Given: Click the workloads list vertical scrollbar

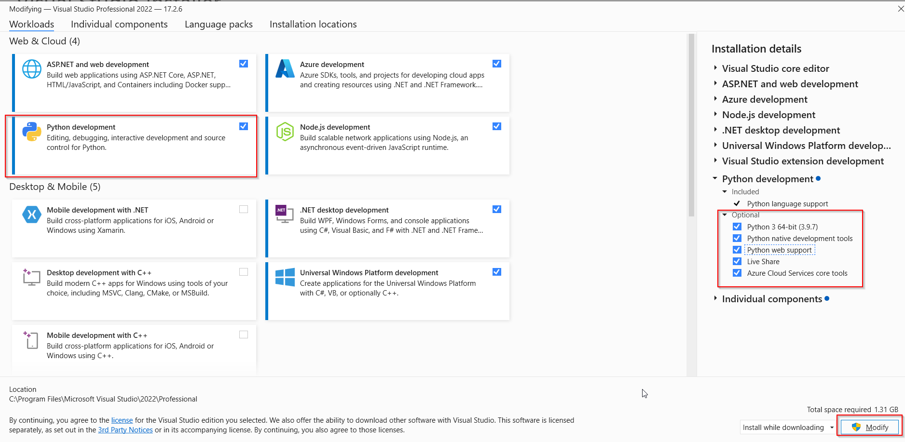Looking at the screenshot, I should click(x=691, y=125).
